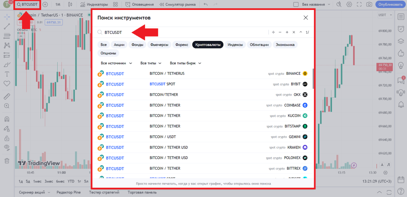Choose the BTCUSDT BYBIT spot result
Viewport: 407px width, 197px height.
point(202,84)
